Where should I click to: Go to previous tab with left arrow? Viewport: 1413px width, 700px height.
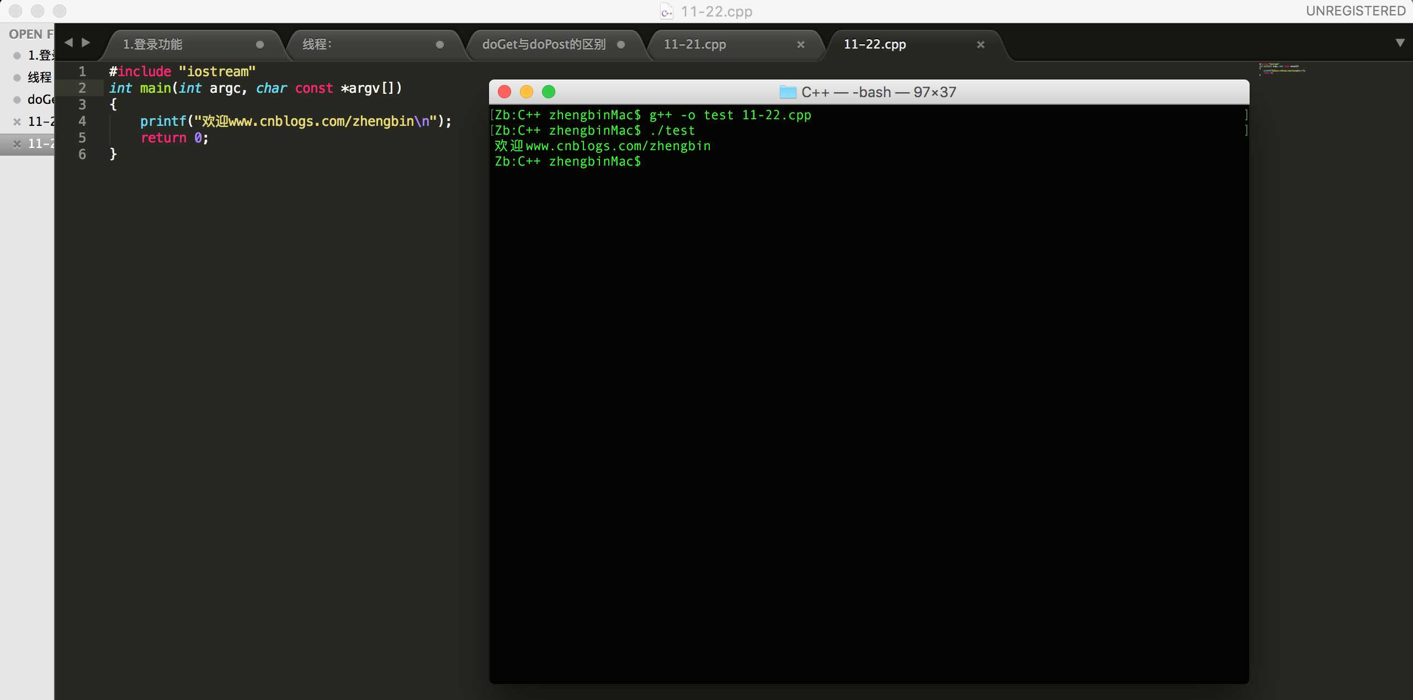[69, 43]
